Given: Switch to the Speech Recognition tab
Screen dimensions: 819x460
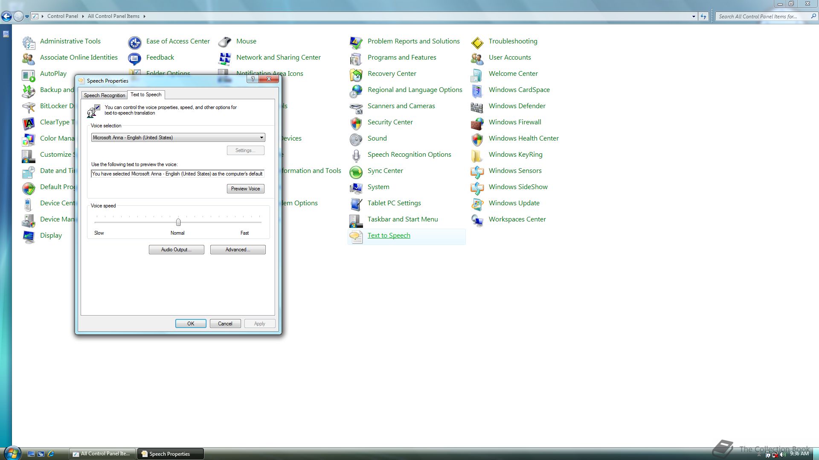Looking at the screenshot, I should coord(104,95).
